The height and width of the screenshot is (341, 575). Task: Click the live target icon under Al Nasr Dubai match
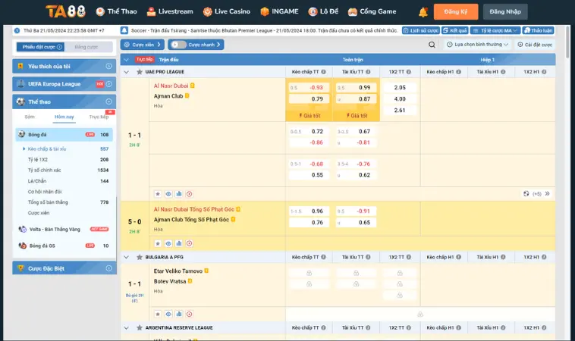[x=190, y=194]
